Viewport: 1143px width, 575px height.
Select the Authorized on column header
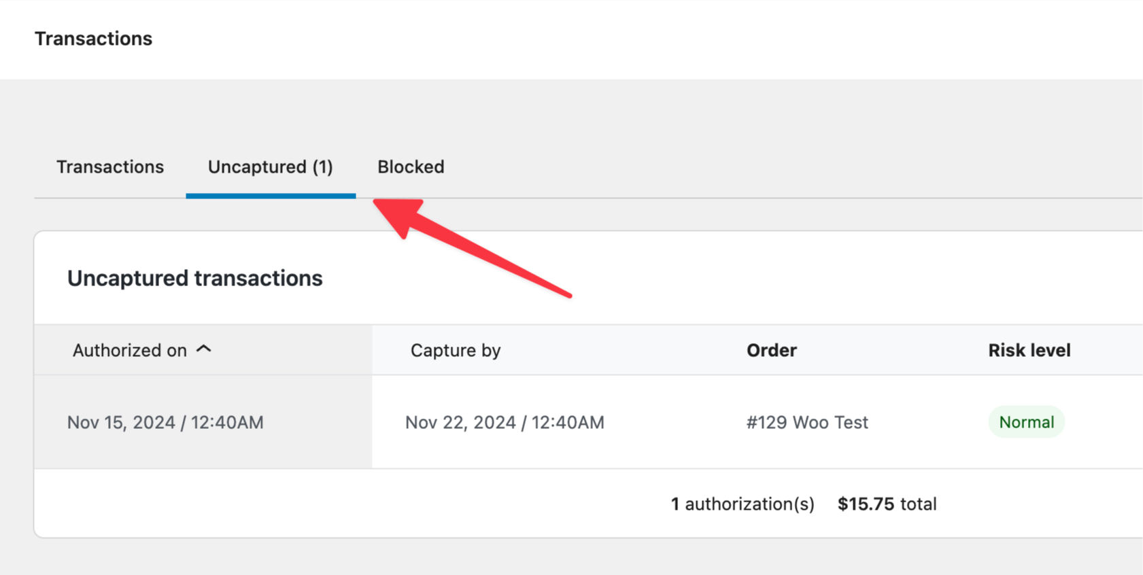130,350
